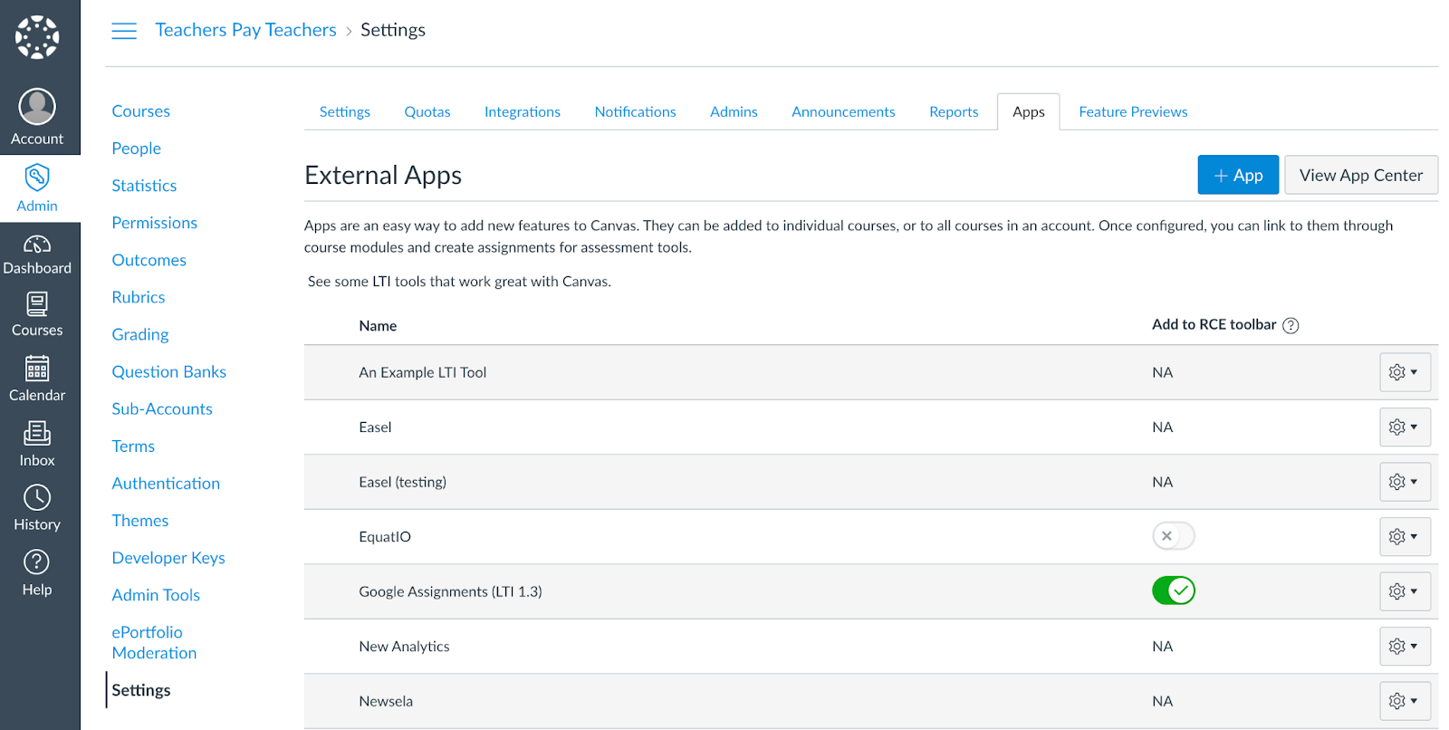Open the gear menu for the Easel app
1449x730 pixels.
coord(1405,427)
